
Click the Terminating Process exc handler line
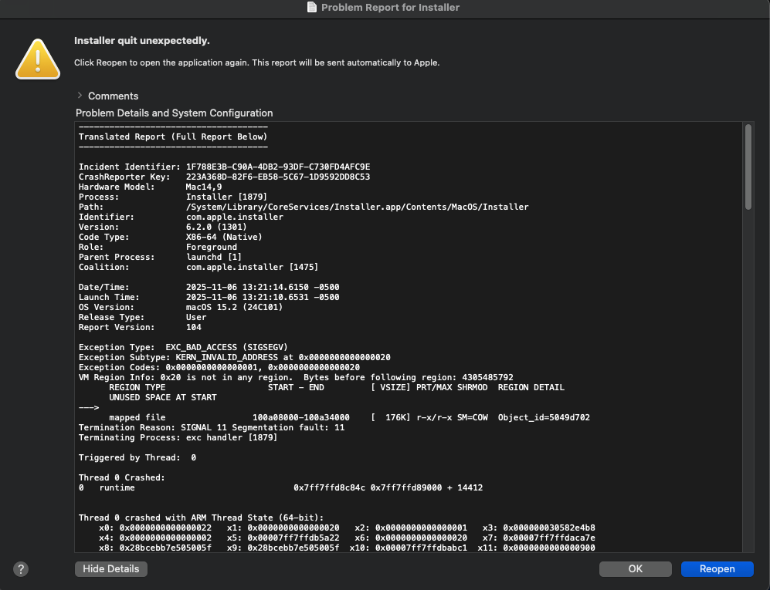[x=178, y=437]
